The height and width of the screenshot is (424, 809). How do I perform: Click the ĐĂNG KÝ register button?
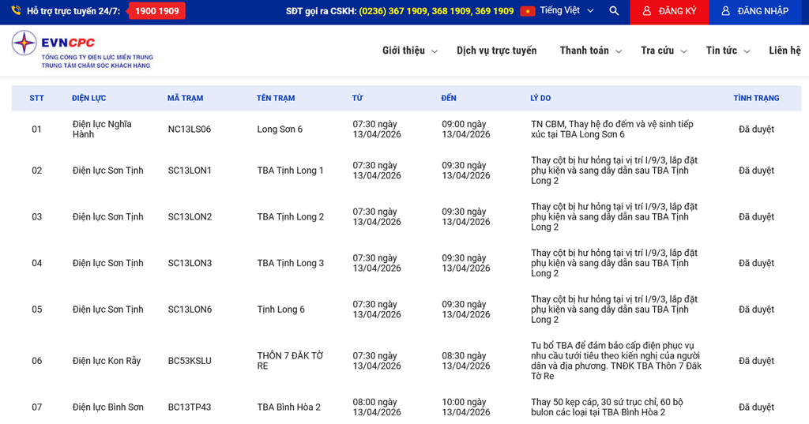pyautogui.click(x=669, y=12)
